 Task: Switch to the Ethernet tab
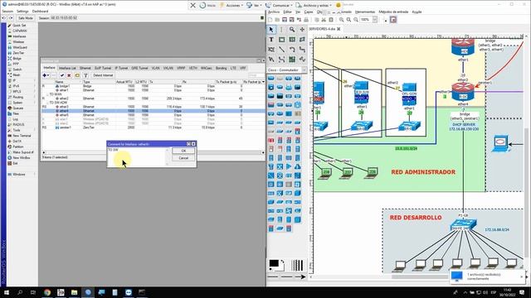(85, 68)
